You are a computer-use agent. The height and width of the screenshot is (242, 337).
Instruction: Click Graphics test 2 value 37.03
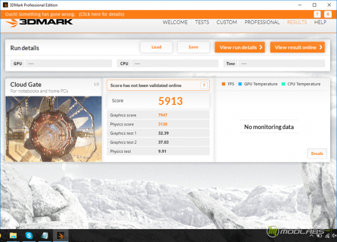pyautogui.click(x=163, y=142)
